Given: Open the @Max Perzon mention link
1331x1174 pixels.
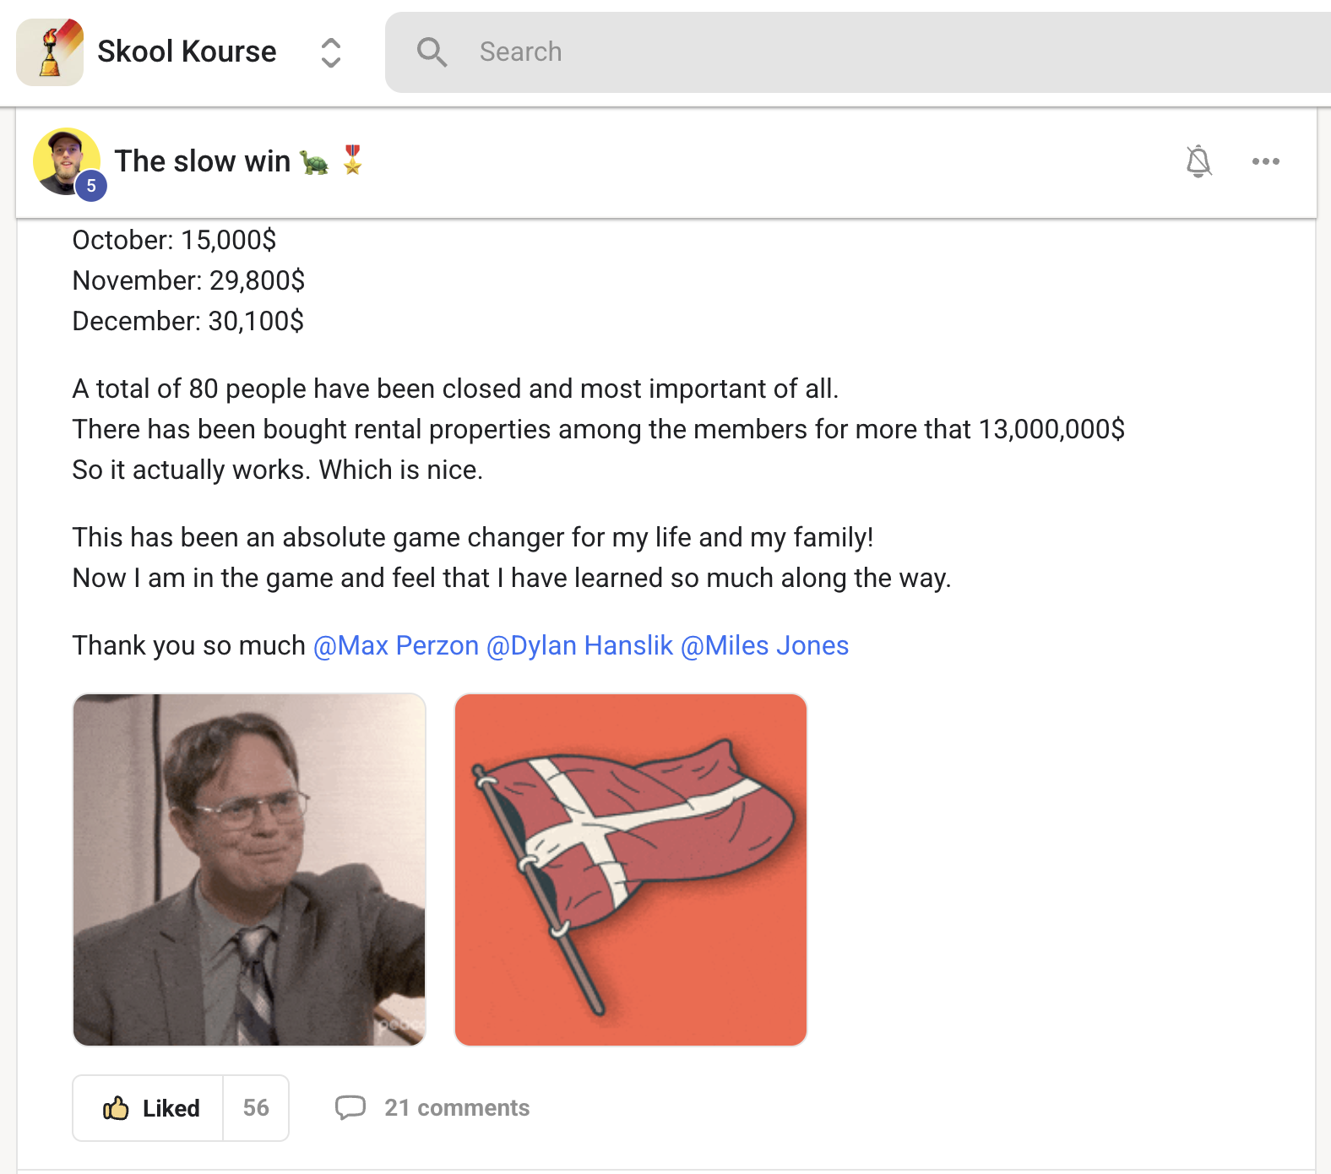Looking at the screenshot, I should [396, 645].
